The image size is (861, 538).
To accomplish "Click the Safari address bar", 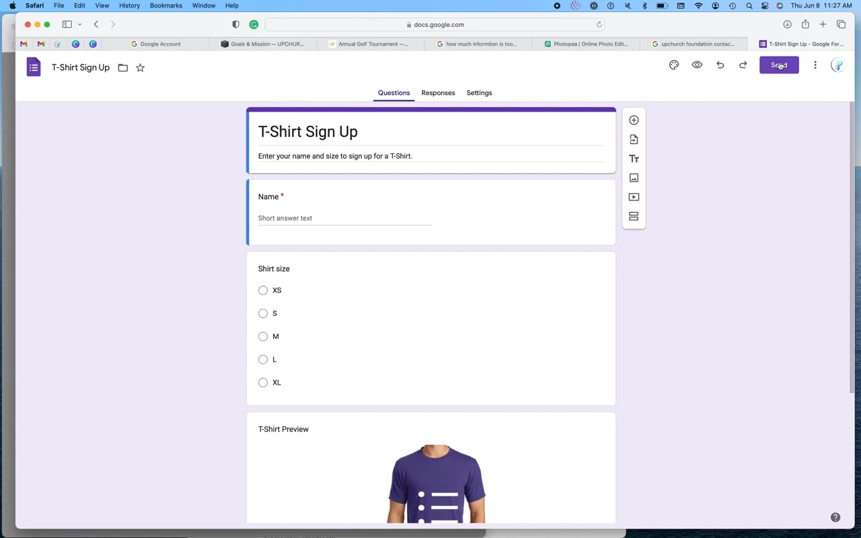I will pos(435,25).
